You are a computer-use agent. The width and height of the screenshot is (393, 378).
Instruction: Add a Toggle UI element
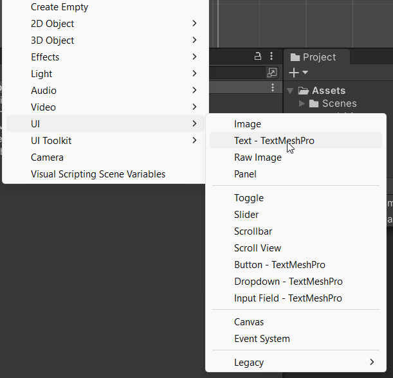click(x=249, y=198)
